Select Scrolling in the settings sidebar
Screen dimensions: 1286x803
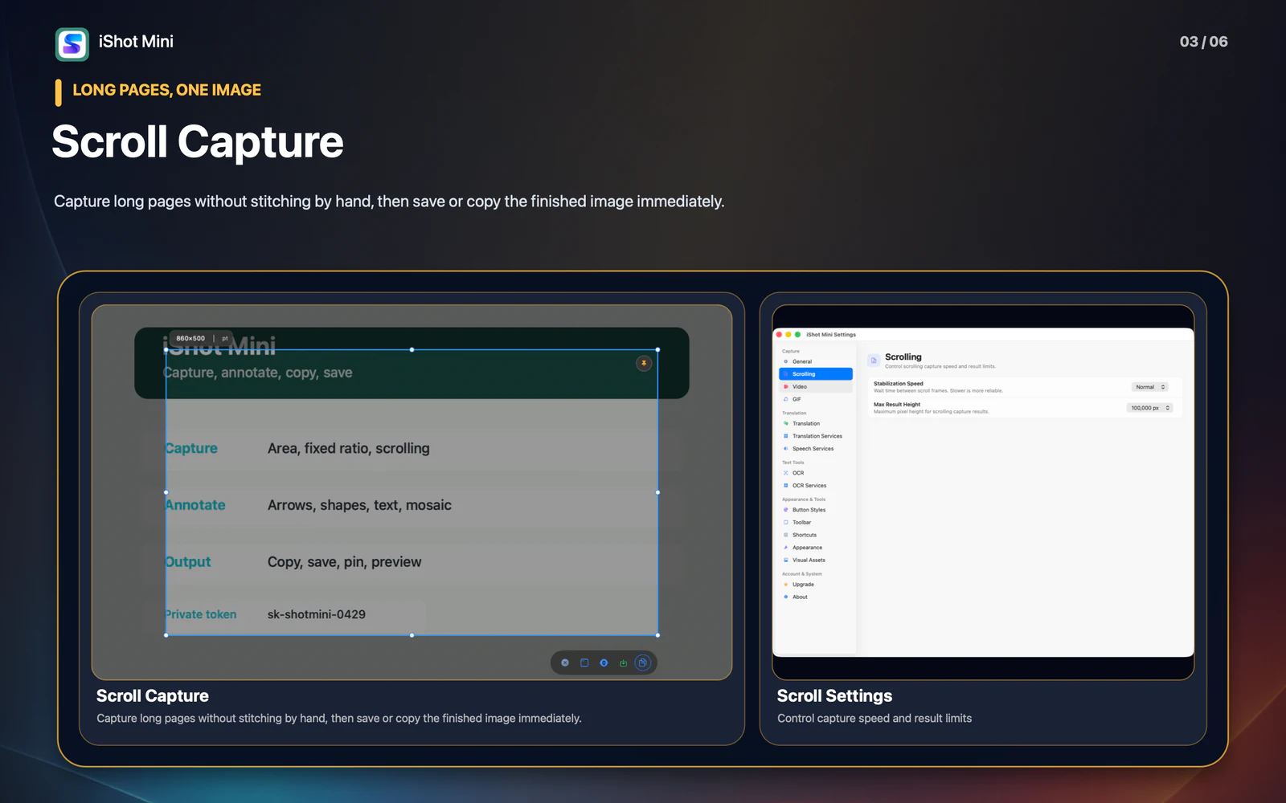coord(816,374)
